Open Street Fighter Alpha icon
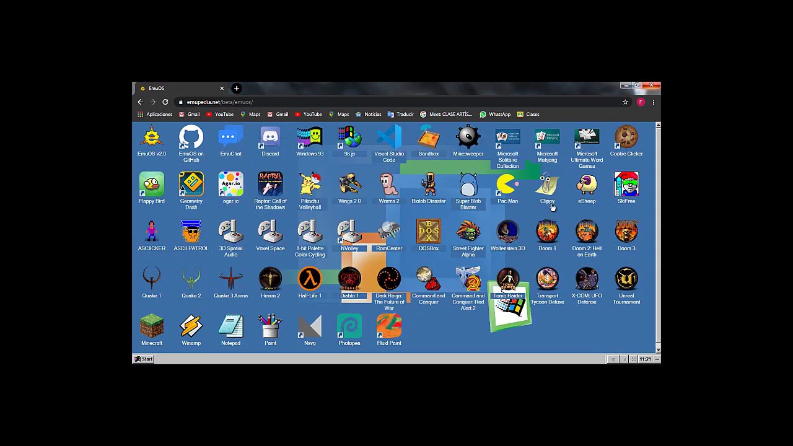 [x=468, y=238]
